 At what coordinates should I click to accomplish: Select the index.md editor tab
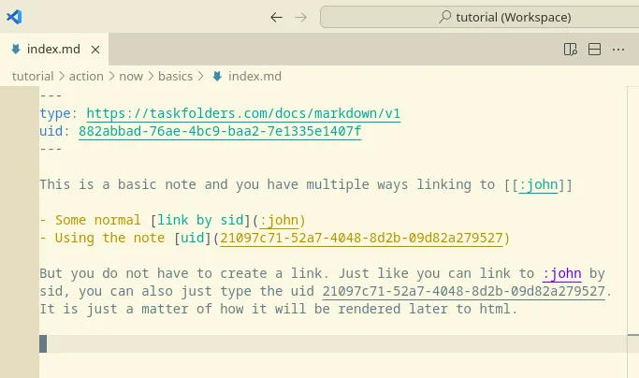tap(52, 49)
